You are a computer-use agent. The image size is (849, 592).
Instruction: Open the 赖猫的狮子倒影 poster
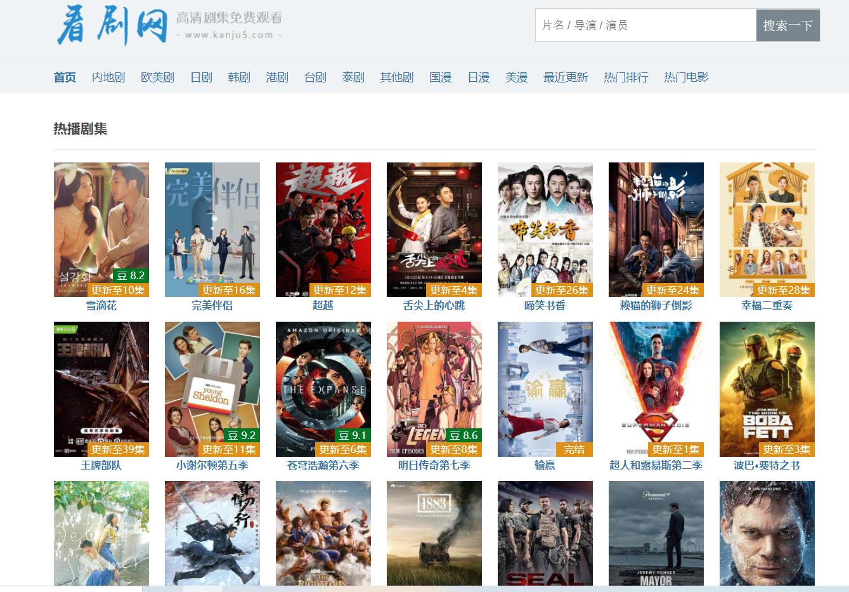[x=656, y=230]
